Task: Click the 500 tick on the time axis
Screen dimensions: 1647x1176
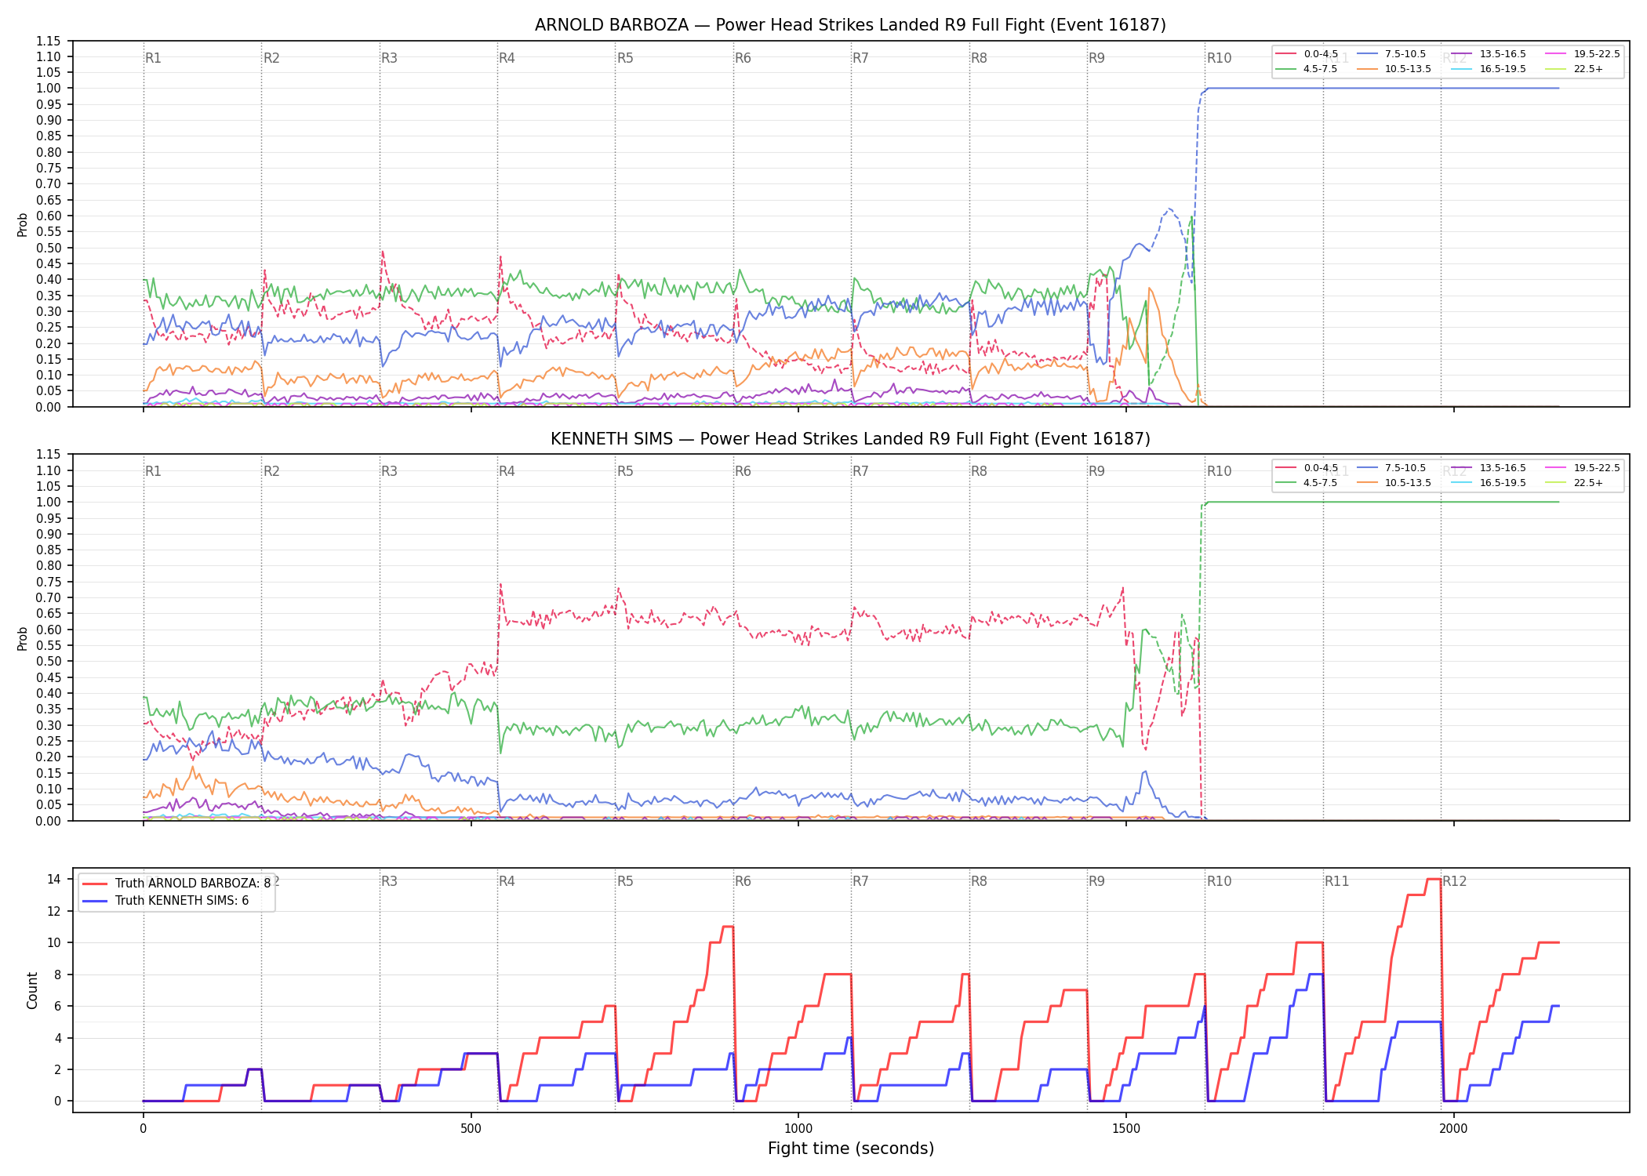Action: pos(471,1128)
